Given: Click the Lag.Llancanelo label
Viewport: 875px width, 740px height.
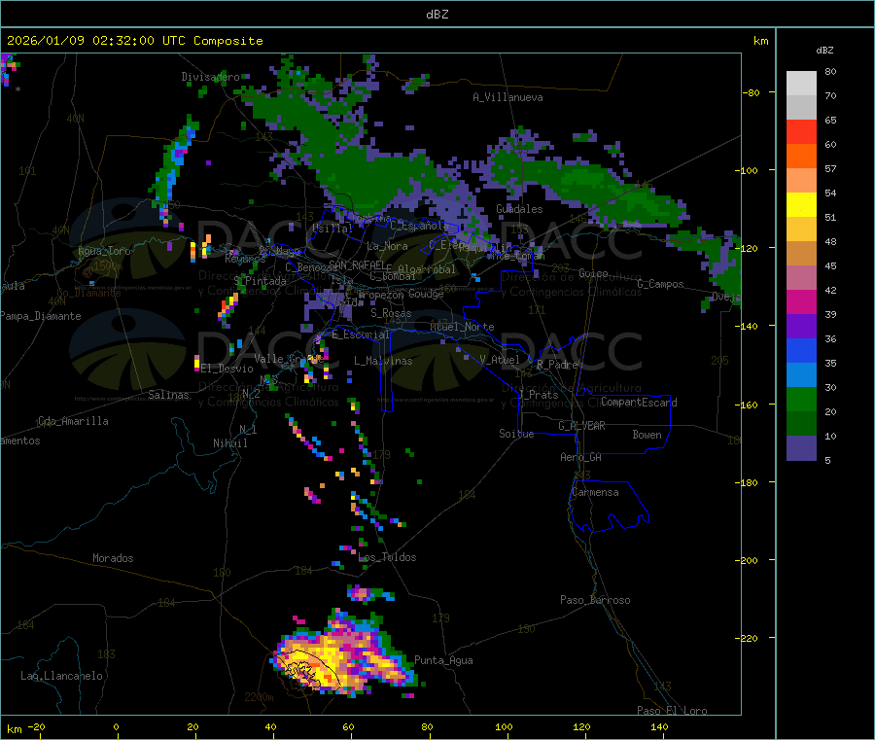Looking at the screenshot, I should click(61, 676).
